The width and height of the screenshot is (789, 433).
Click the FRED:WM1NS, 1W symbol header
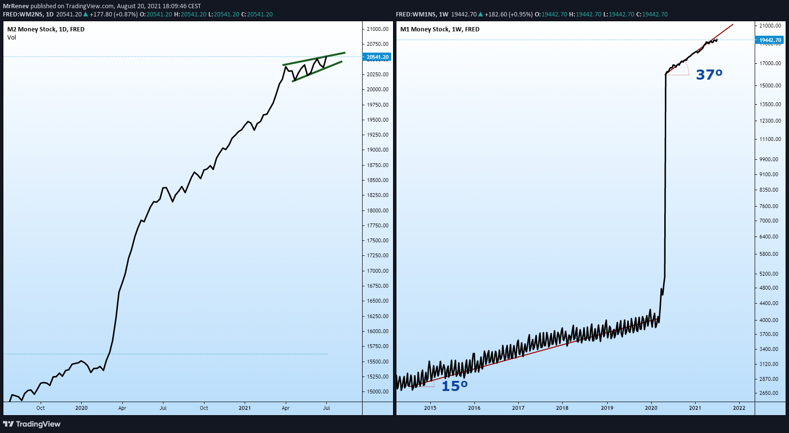click(422, 14)
